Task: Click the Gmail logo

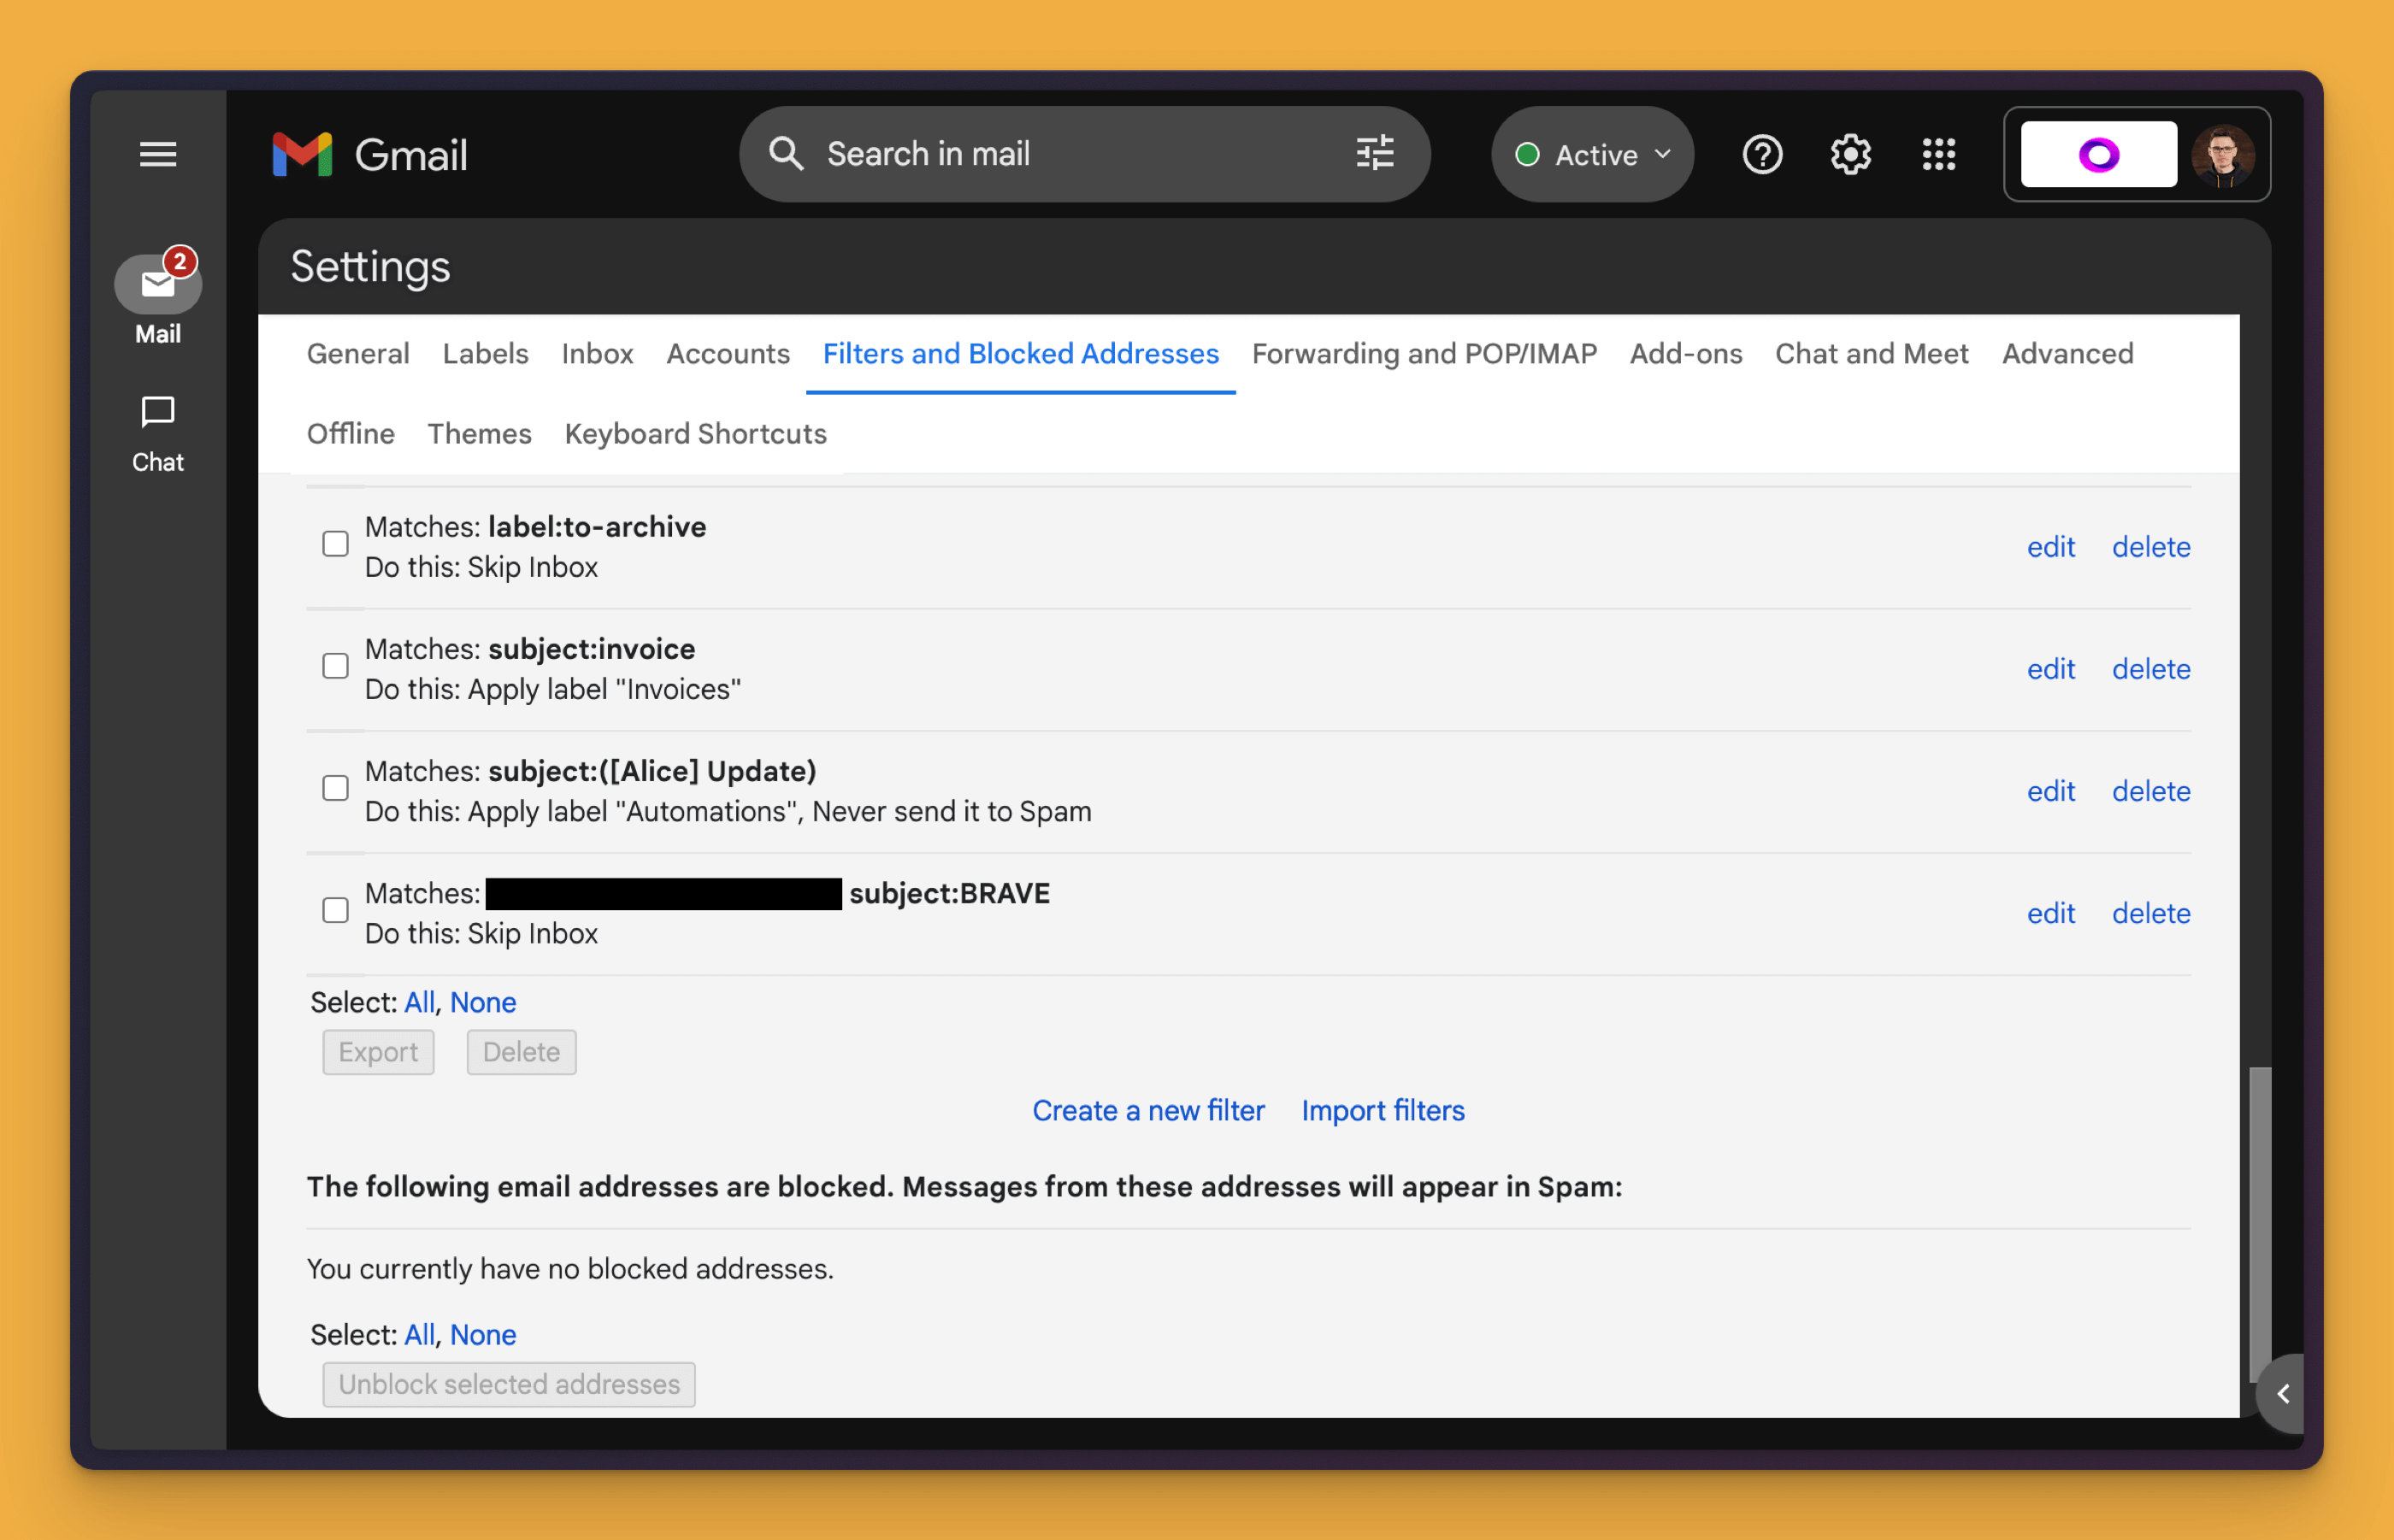Action: [x=369, y=155]
